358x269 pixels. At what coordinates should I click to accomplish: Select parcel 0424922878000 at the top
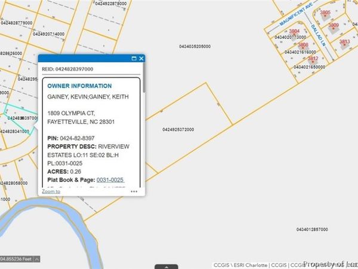pyautogui.click(x=110, y=4)
